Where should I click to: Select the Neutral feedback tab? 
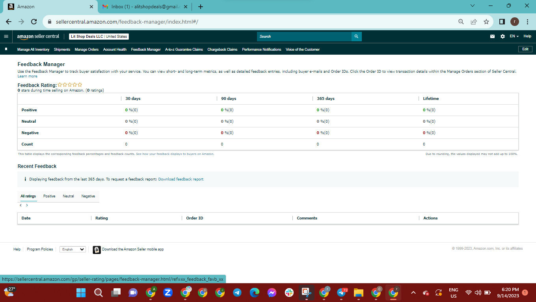(x=68, y=196)
